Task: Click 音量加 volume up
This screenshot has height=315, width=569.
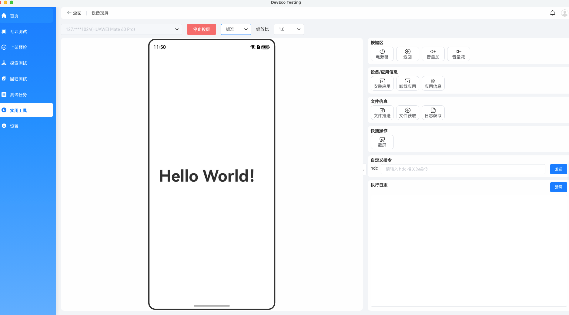Action: click(433, 54)
